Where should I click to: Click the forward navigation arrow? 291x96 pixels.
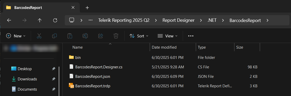tap(24, 20)
